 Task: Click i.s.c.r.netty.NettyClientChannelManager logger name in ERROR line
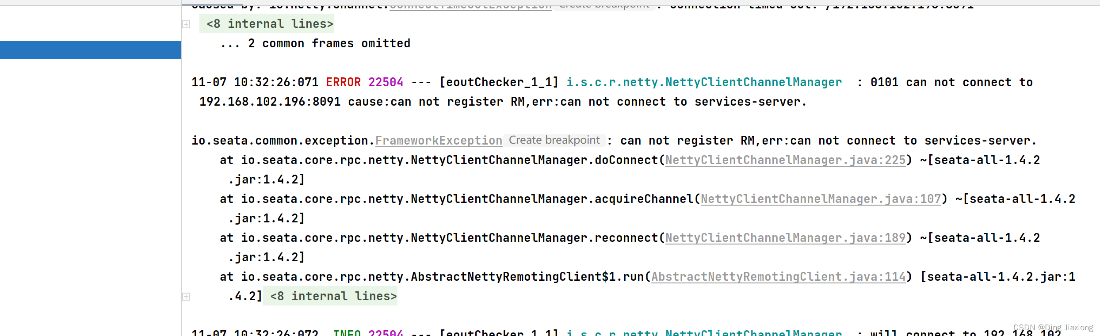704,82
